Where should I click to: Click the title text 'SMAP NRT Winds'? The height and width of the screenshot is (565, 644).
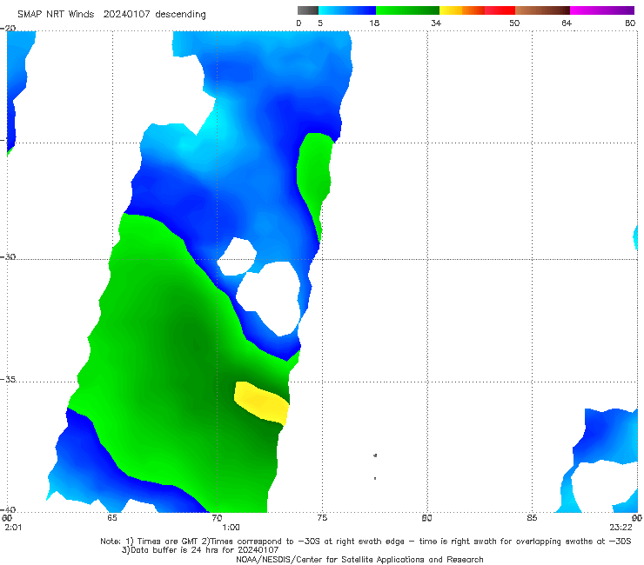[56, 15]
